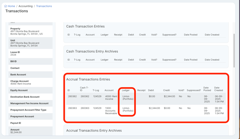The height and width of the screenshot is (139, 240).
Task: Click entry ID 260363 in second row
Action: pos(73,108)
